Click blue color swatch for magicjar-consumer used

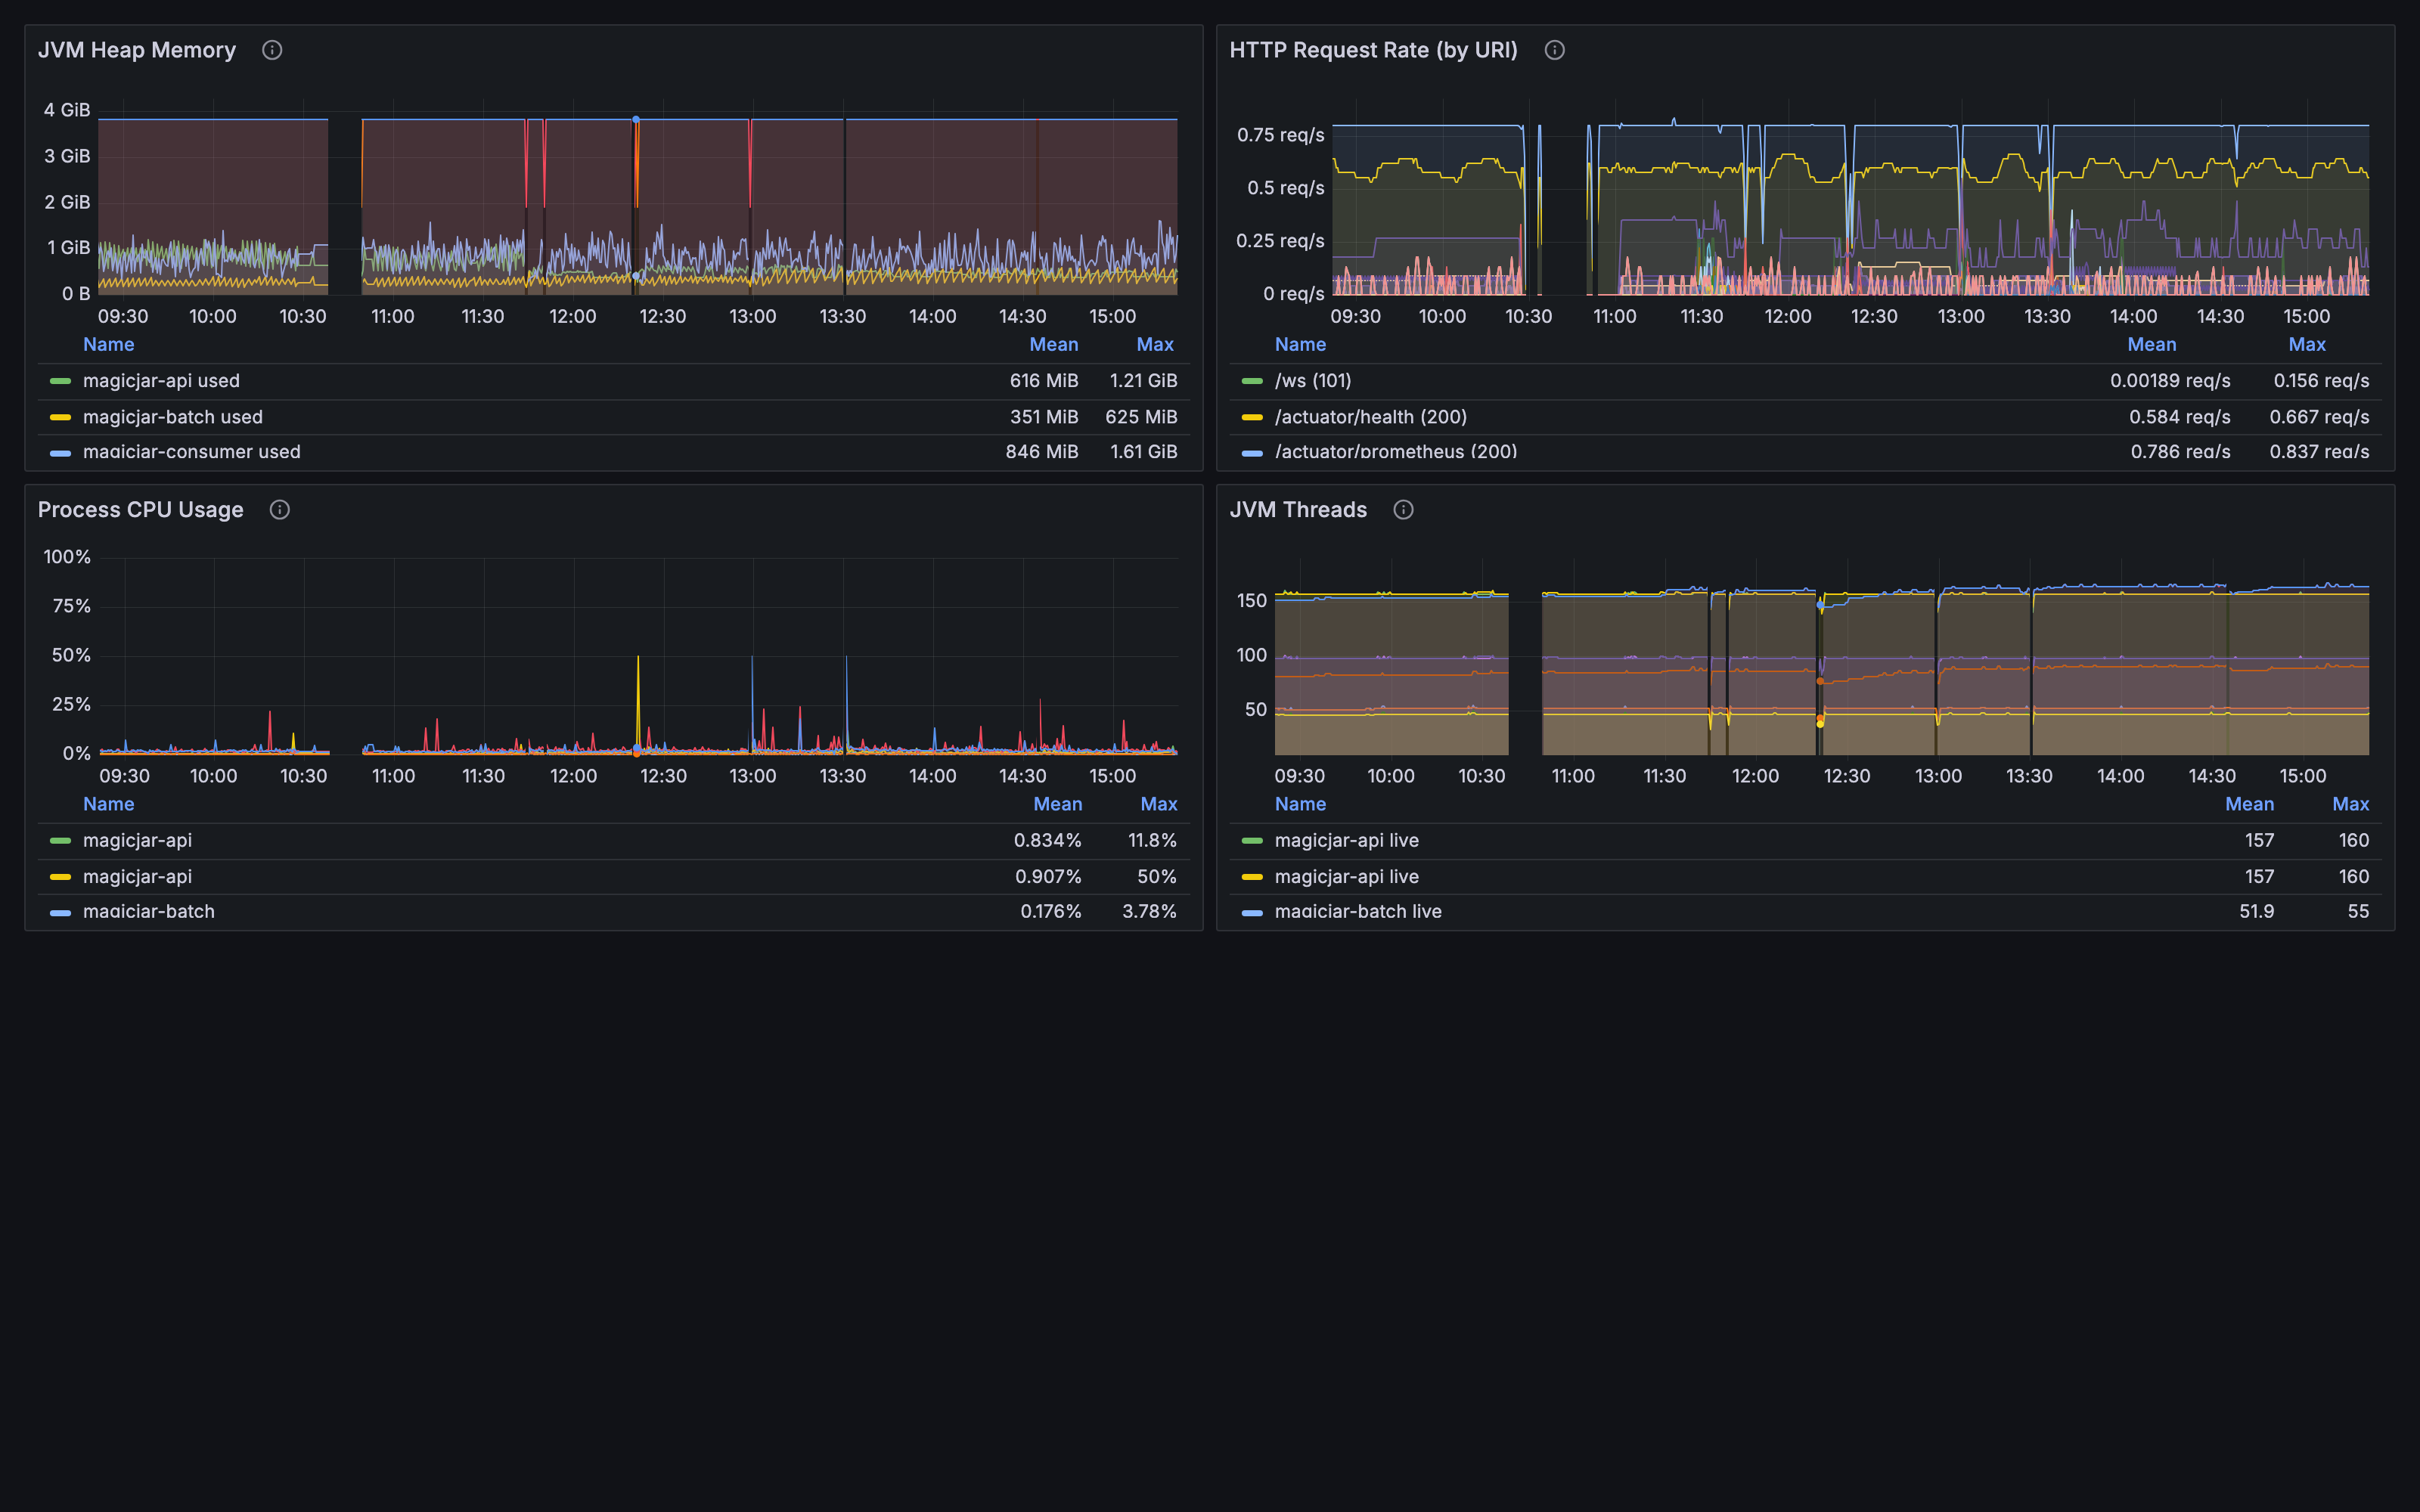point(60,453)
